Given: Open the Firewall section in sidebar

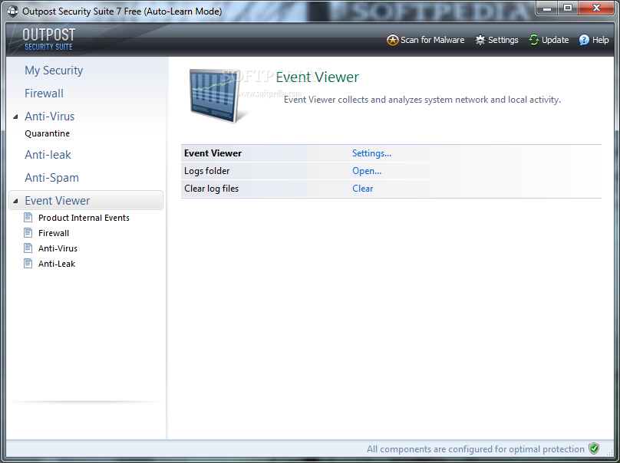Looking at the screenshot, I should (x=44, y=94).
